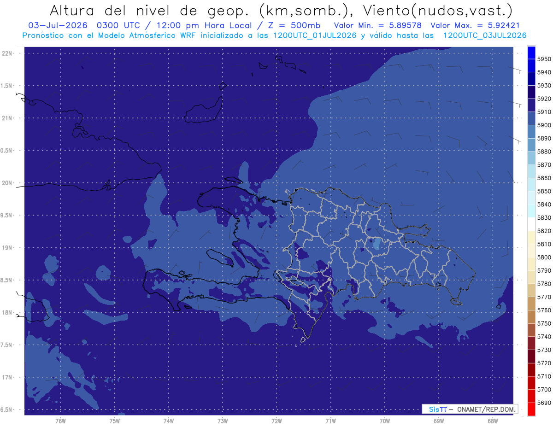Click the longitude label 75W
This screenshot has width=553, height=427.
click(x=114, y=421)
